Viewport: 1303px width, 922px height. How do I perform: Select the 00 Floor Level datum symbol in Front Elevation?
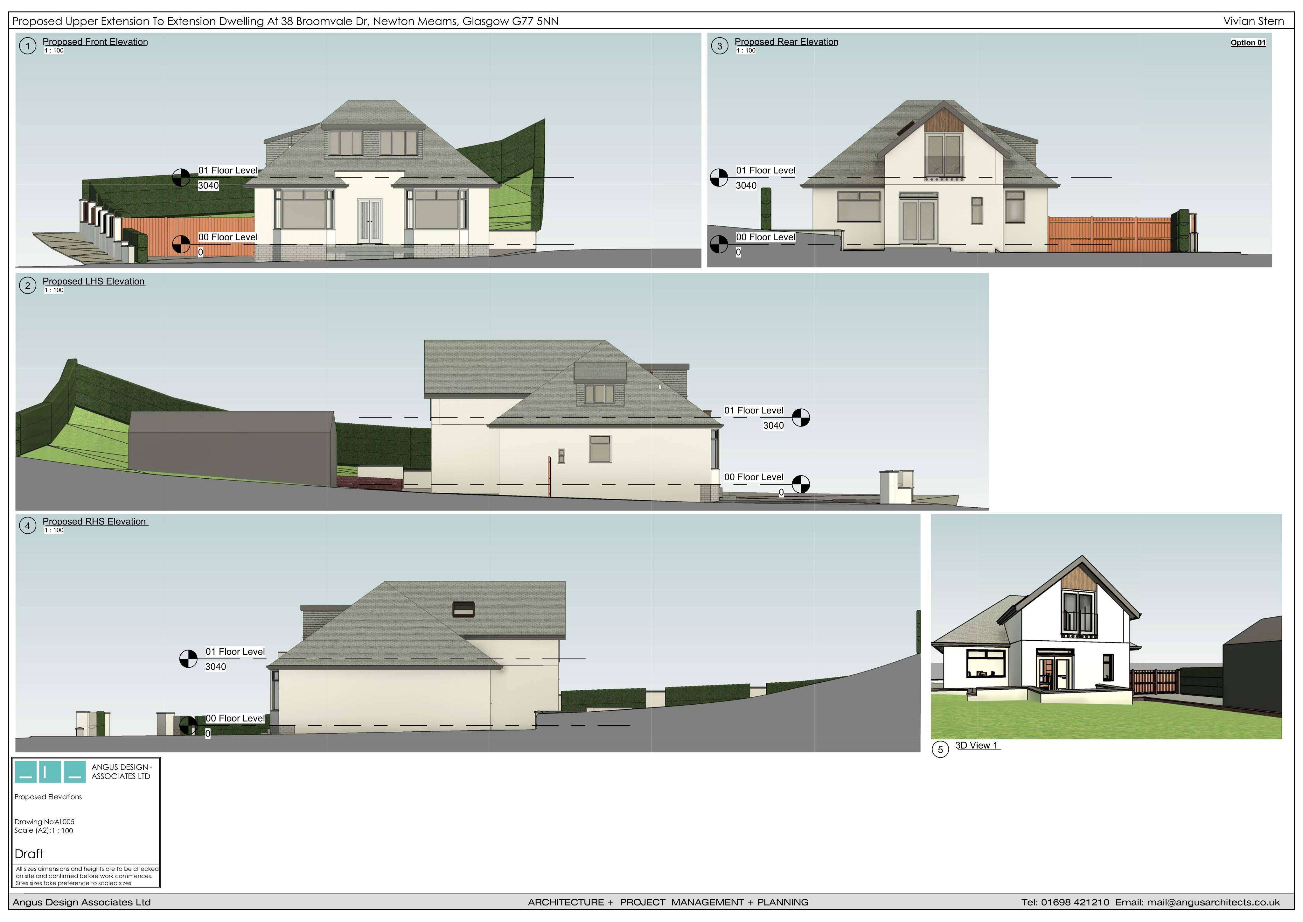(x=182, y=245)
